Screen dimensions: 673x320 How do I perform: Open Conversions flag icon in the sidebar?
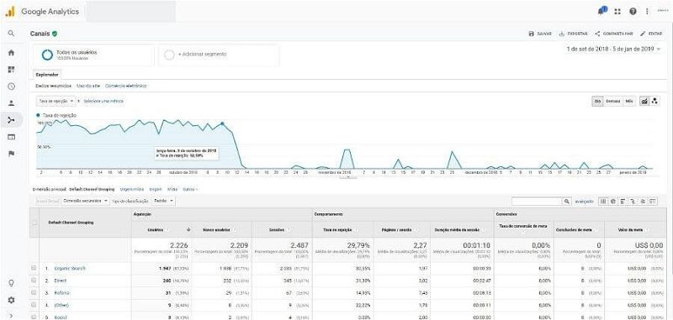click(x=11, y=154)
